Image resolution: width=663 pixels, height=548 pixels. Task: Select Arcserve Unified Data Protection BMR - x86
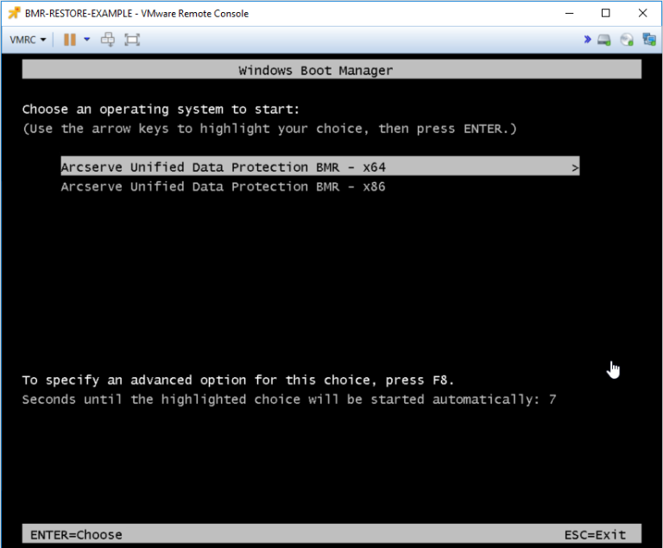point(224,186)
